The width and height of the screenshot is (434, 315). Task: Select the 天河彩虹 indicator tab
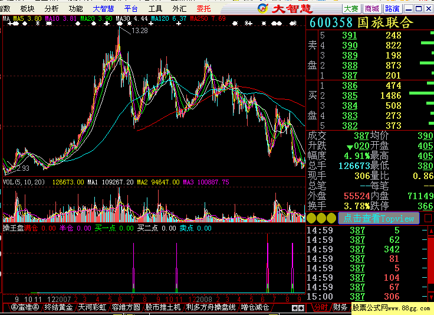pyautogui.click(x=92, y=307)
